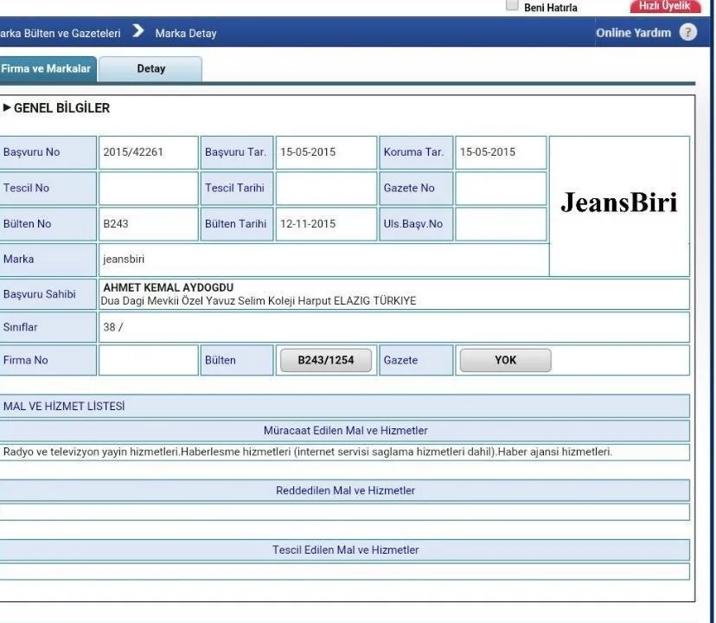
Task: Click the Online Yardım question mark icon
Action: coord(688,33)
